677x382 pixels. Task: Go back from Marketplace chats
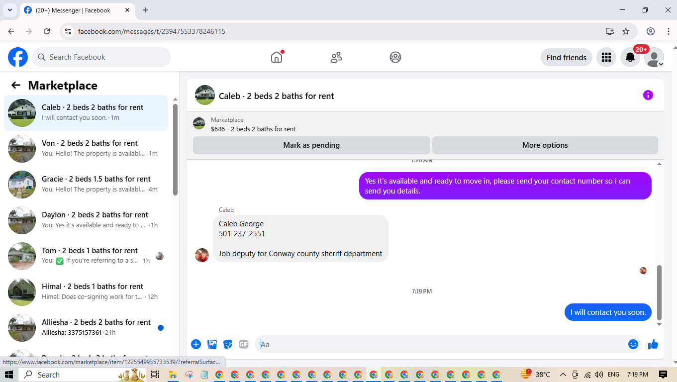click(x=16, y=85)
